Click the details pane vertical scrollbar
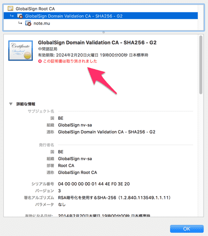Image resolution: width=208 pixels, height=236 pixels. coord(201,65)
